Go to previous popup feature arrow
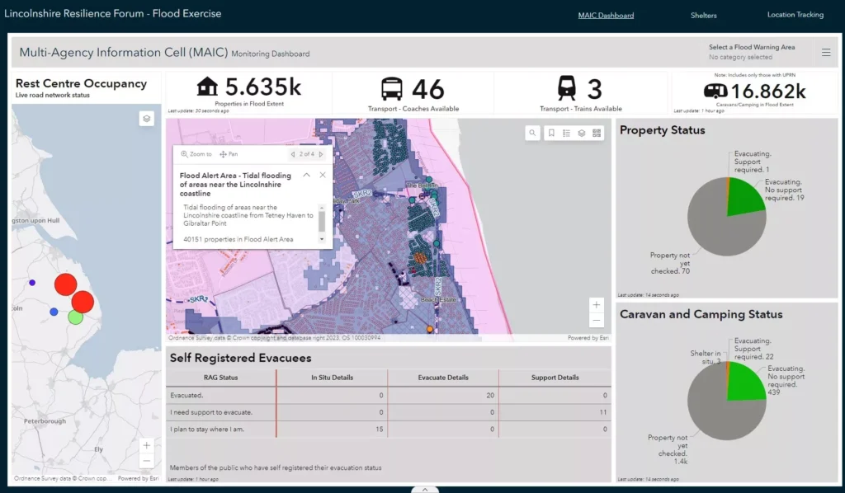Screen dimensions: 845x493 [x=292, y=154]
